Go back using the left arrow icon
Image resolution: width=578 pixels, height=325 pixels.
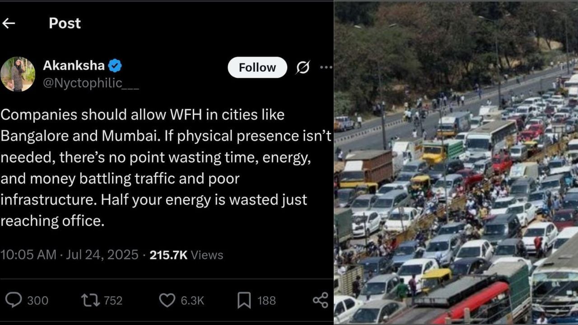9,23
